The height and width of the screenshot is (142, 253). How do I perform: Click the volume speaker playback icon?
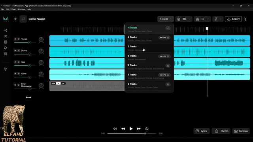point(115,129)
